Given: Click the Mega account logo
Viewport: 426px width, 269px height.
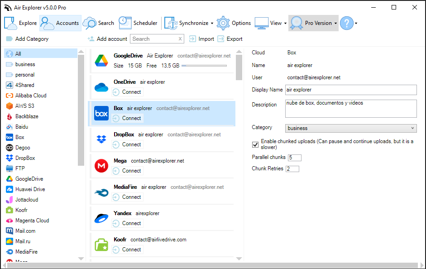Looking at the screenshot, I should [x=101, y=166].
